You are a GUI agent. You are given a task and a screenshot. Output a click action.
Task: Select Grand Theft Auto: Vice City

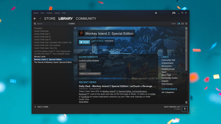(46, 48)
